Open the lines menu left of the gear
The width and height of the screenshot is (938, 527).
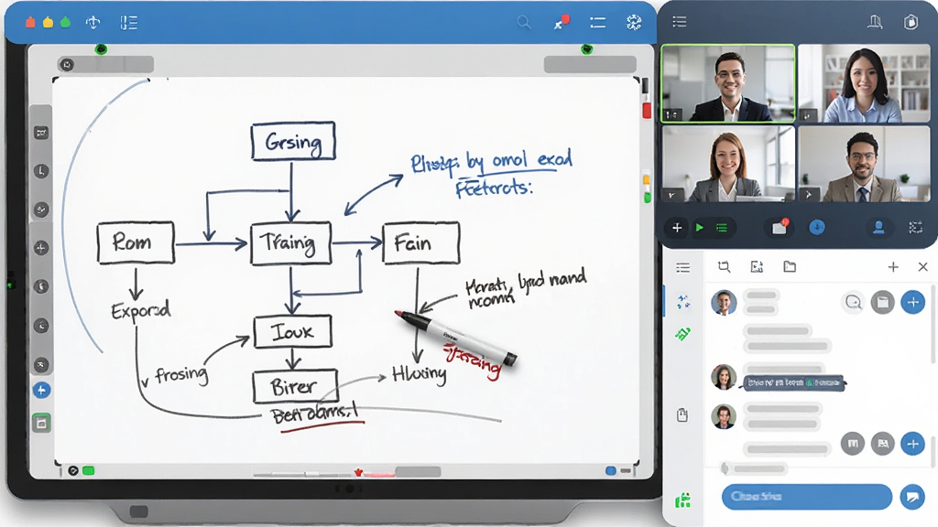[x=597, y=23]
